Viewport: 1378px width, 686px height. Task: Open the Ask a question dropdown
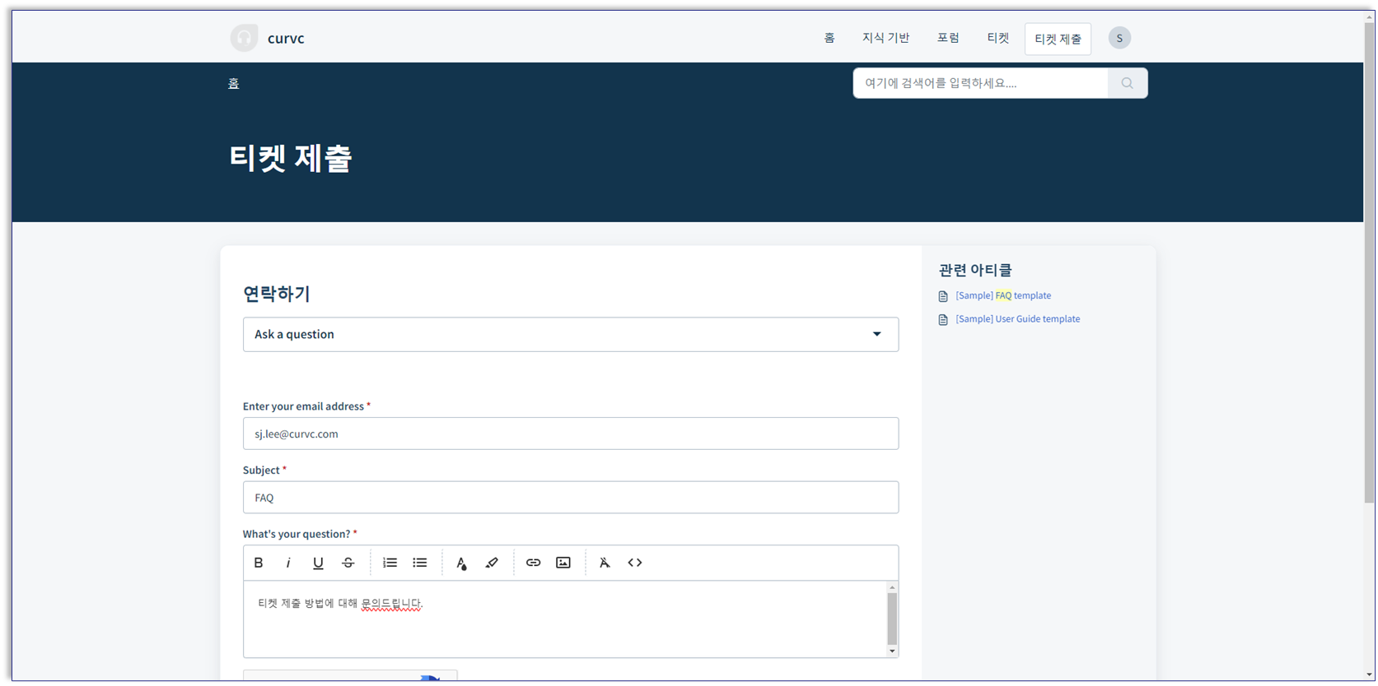[571, 334]
